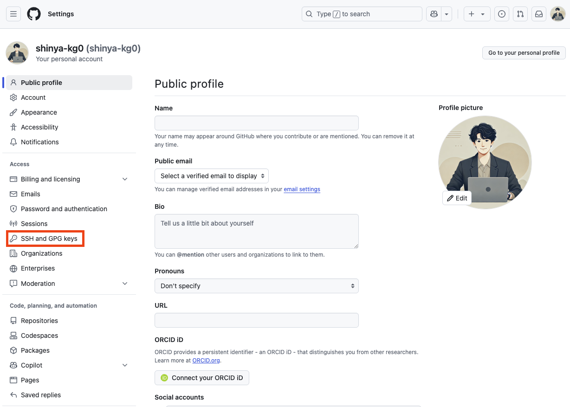This screenshot has width=570, height=407.
Task: Open the Public email dropdown
Action: click(211, 176)
